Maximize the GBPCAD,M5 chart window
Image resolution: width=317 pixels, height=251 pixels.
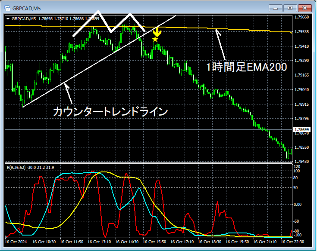tap(290, 8)
